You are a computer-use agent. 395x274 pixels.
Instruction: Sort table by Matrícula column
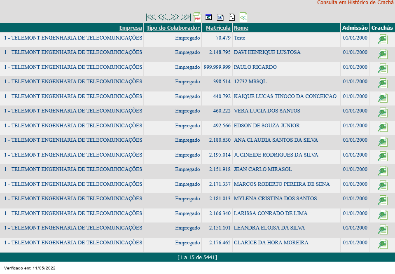218,28
